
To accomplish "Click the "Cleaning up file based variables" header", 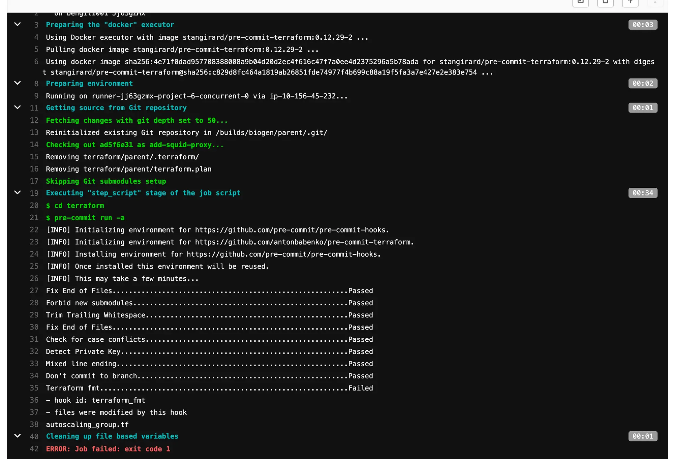I will (112, 436).
